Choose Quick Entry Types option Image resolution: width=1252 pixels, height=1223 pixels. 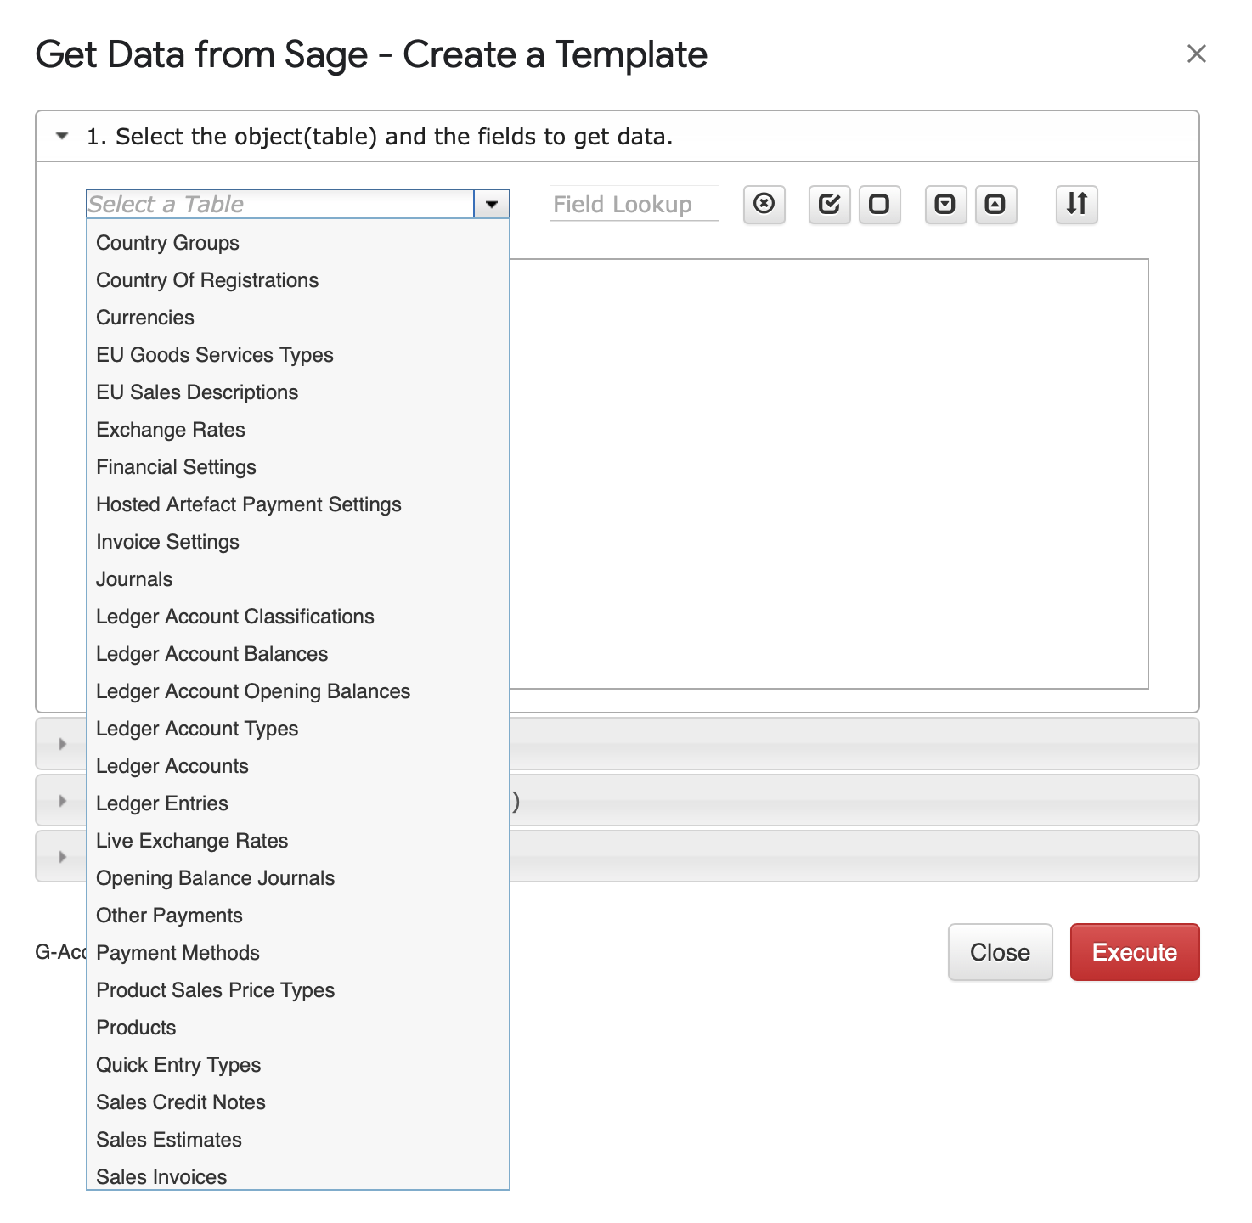point(297,1065)
